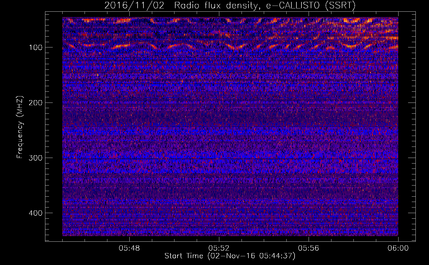Click the 300 frequency tick label
The height and width of the screenshot is (265, 429).
(35, 158)
